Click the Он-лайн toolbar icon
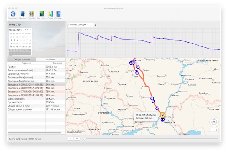 pos(32,13)
